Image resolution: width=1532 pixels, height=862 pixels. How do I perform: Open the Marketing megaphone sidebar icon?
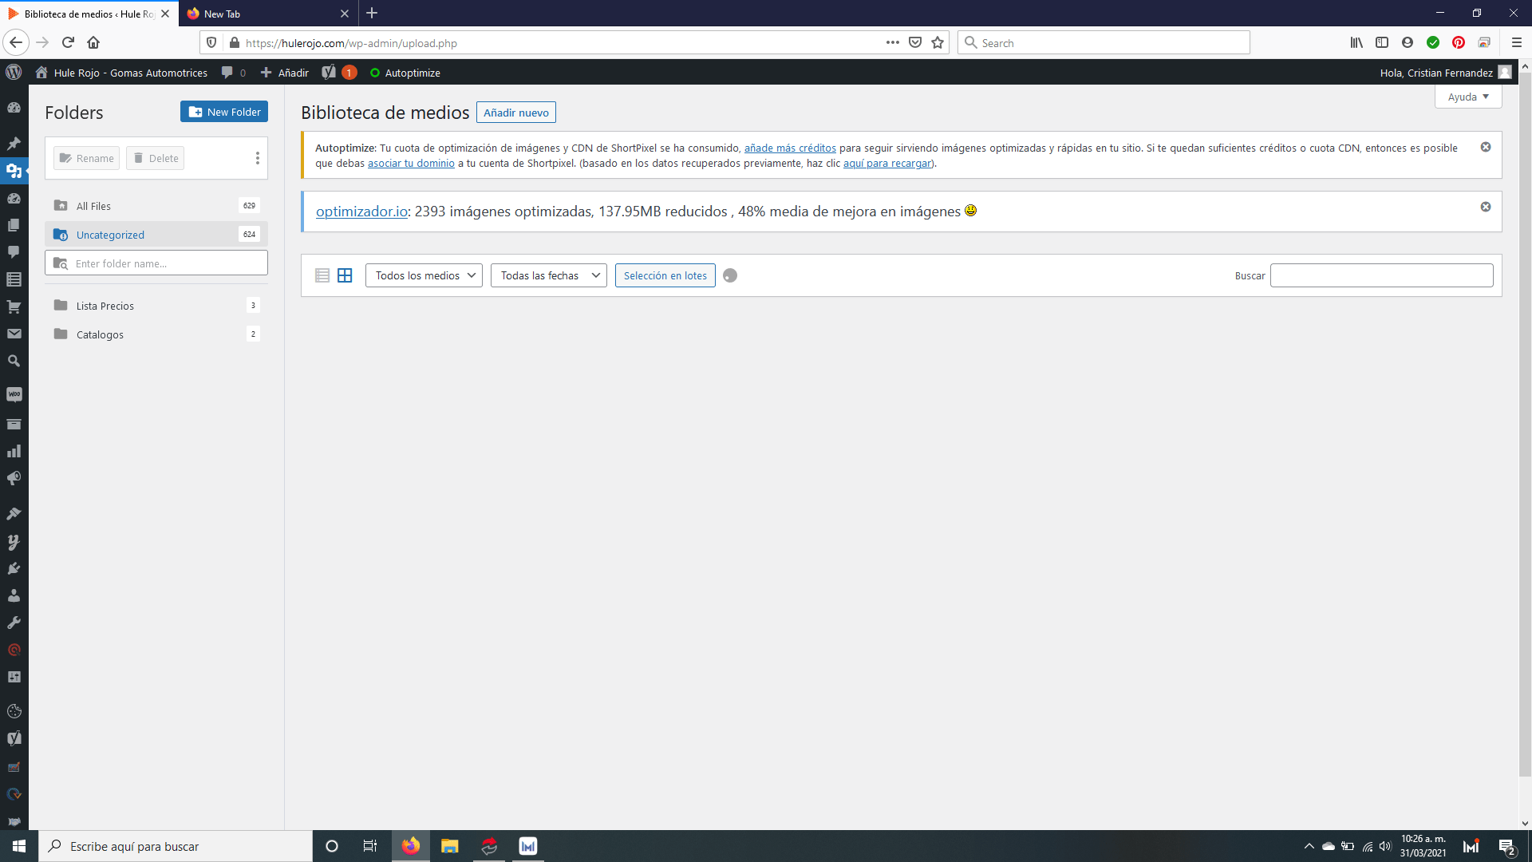tap(14, 478)
